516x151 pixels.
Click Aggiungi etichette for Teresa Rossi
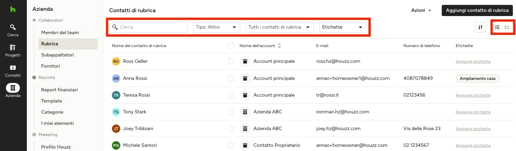point(473,95)
